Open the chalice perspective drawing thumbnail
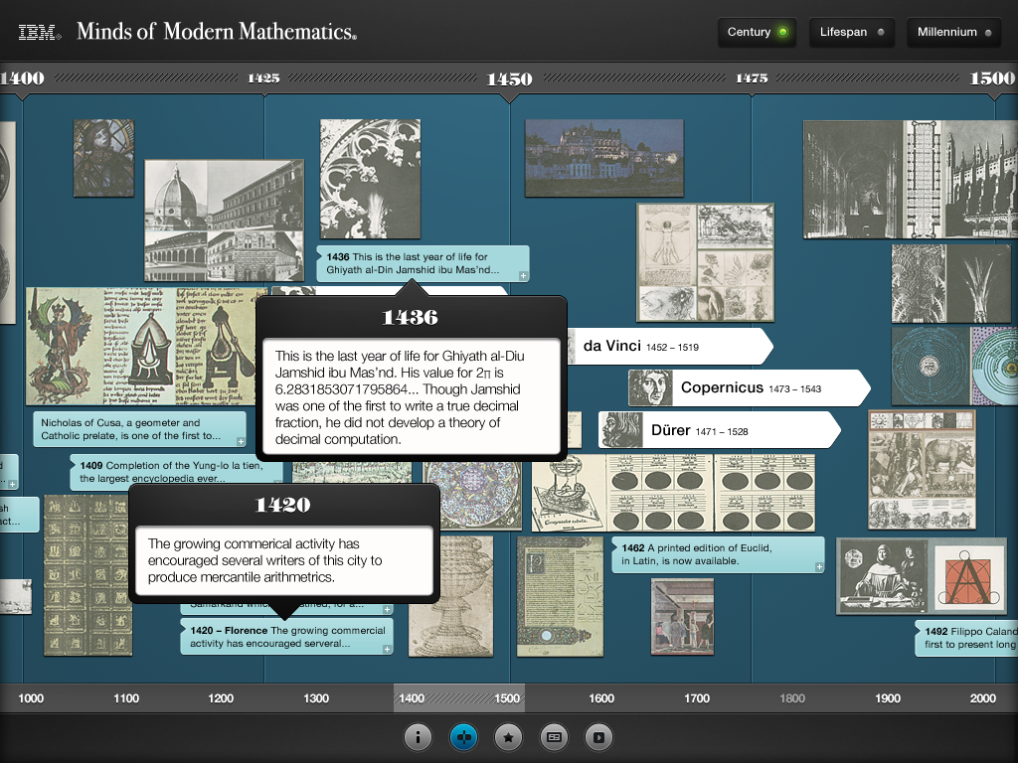 [x=450, y=597]
